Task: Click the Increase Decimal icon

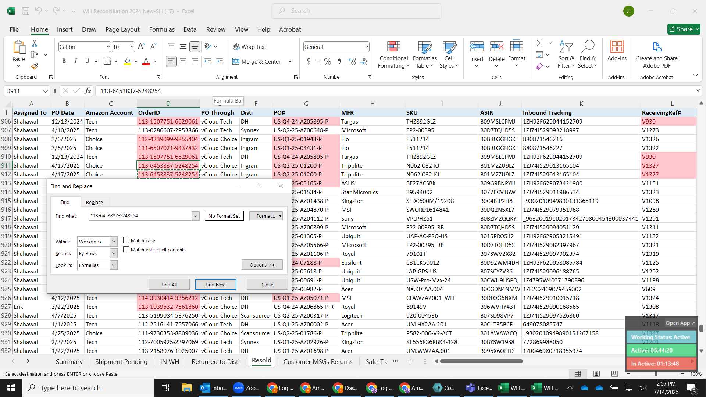Action: pyautogui.click(x=352, y=61)
